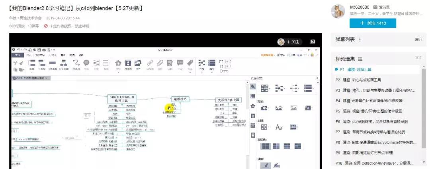This screenshot has height=169, width=430.
Task: Select P1 建模·选择工具 episode
Action: [375, 69]
